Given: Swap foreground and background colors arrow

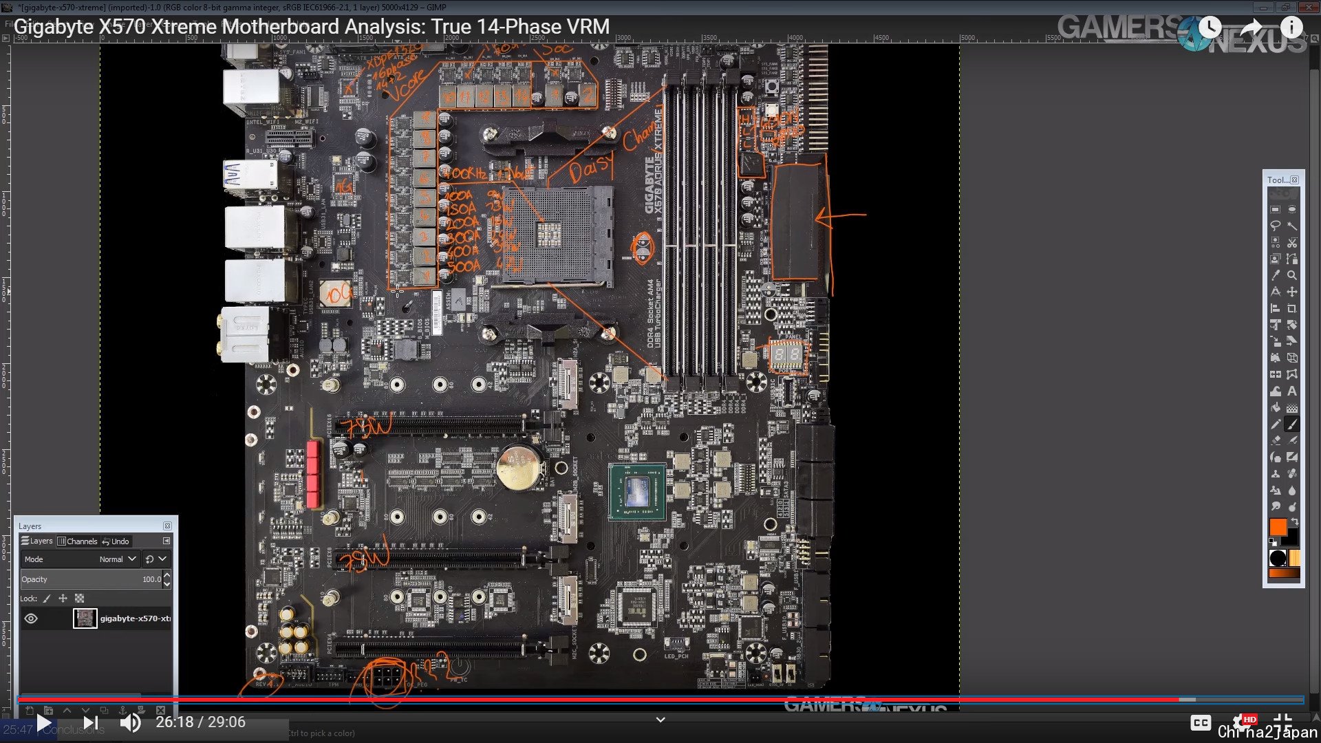Looking at the screenshot, I should pos(1296,522).
